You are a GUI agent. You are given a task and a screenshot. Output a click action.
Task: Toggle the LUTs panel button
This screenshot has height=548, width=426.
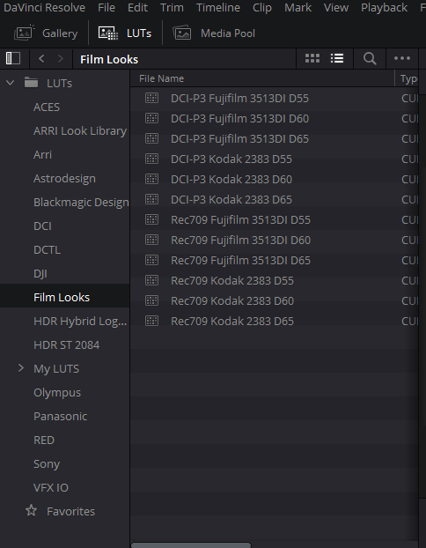click(125, 33)
